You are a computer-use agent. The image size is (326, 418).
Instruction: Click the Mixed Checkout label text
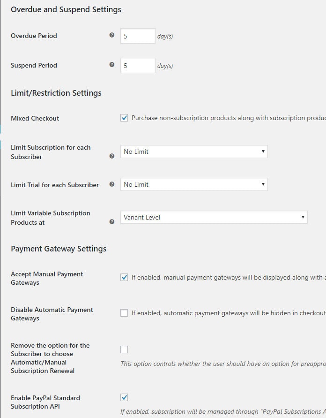click(35, 118)
